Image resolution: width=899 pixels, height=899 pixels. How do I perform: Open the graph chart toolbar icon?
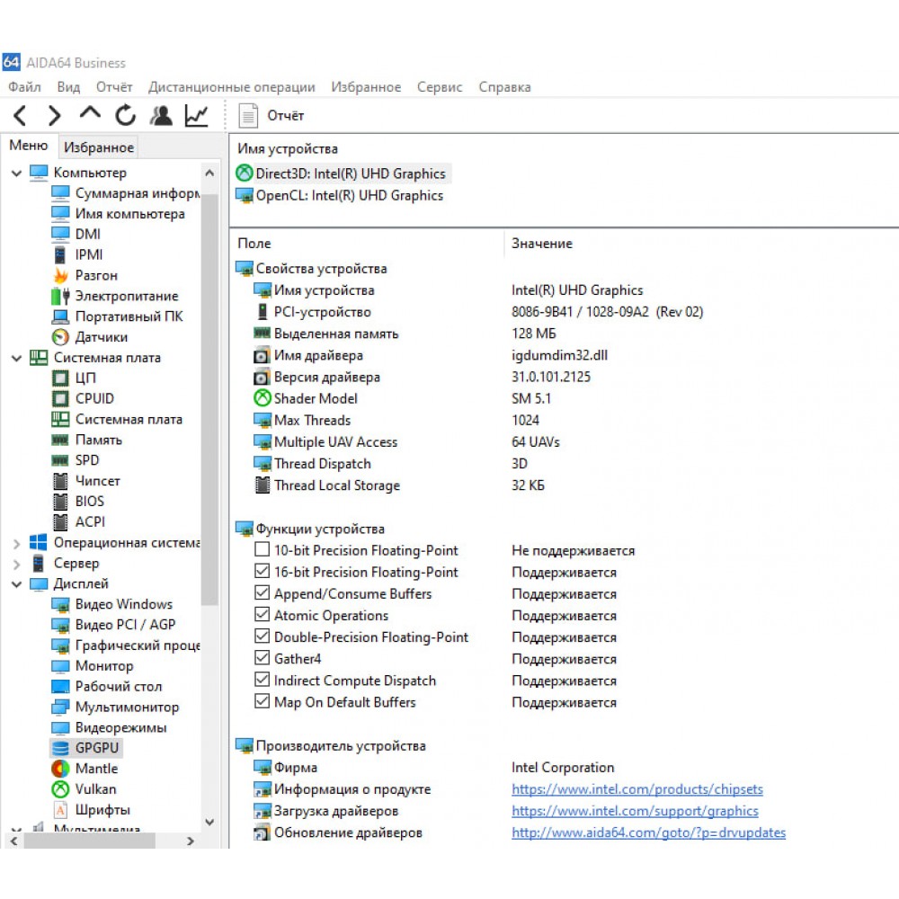(197, 115)
